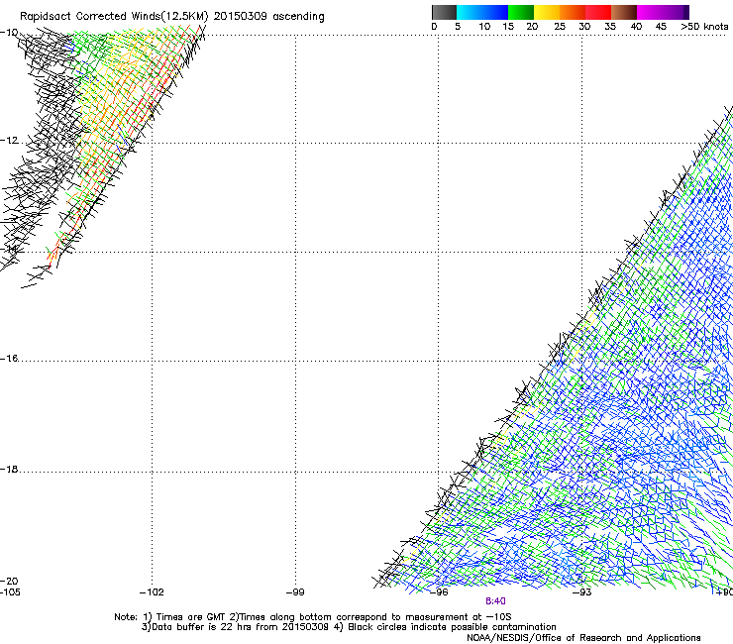
Task: Click the '10' legend scale label
Action: tap(484, 27)
